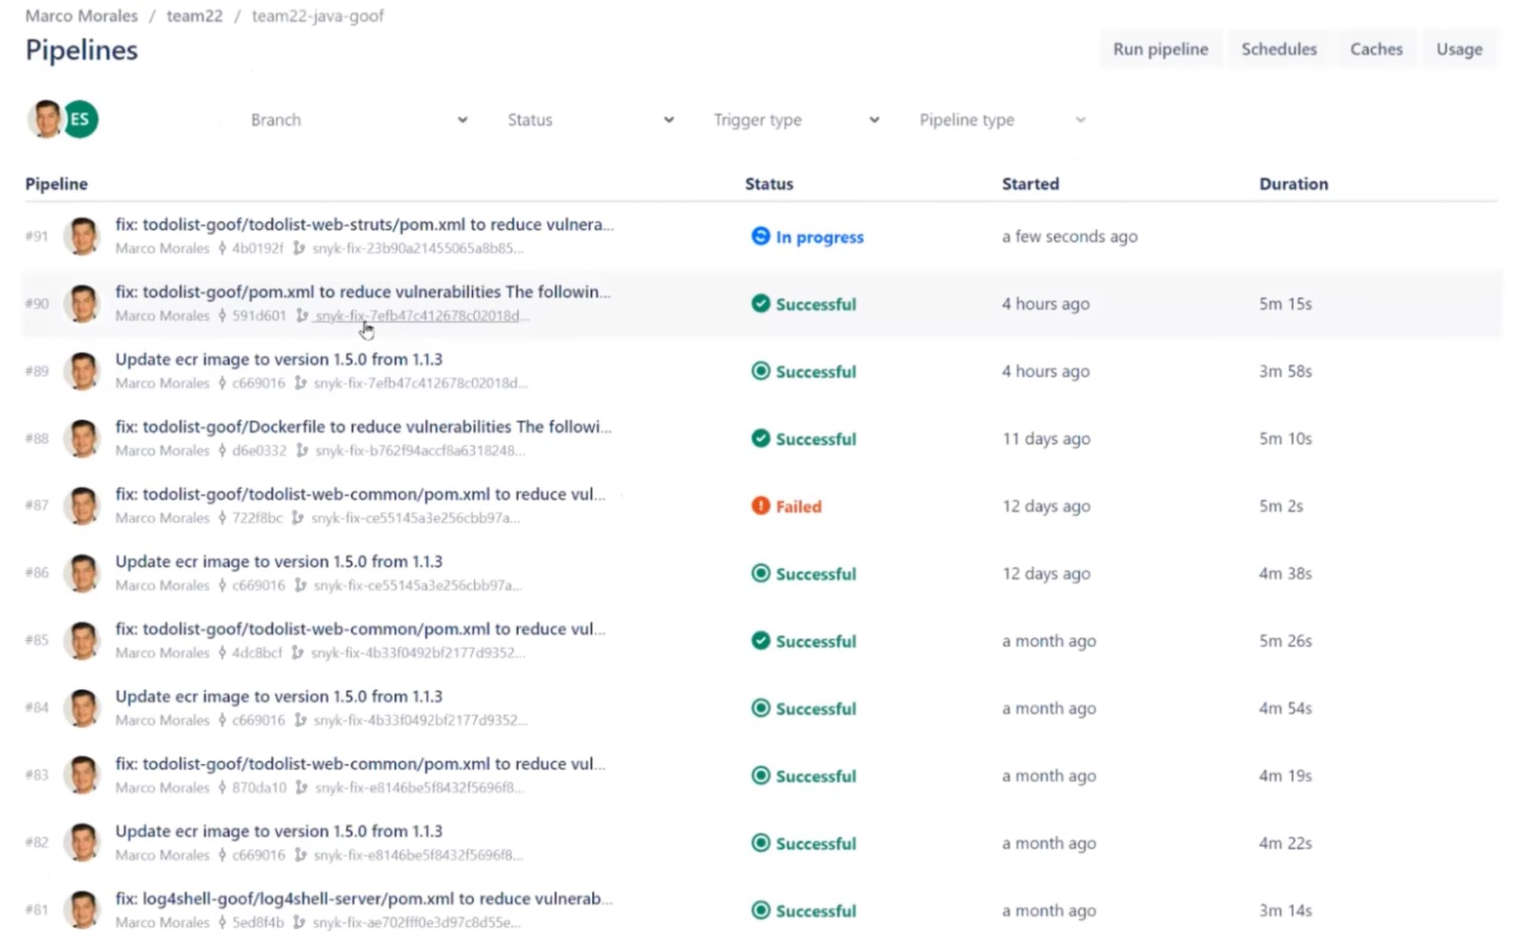Open team22-java-goof breadcrumb link

318,15
